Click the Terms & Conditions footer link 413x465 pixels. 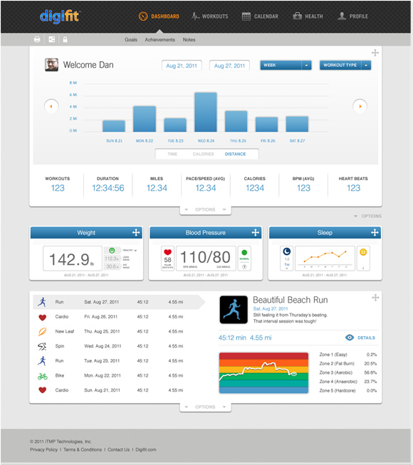tap(83, 449)
